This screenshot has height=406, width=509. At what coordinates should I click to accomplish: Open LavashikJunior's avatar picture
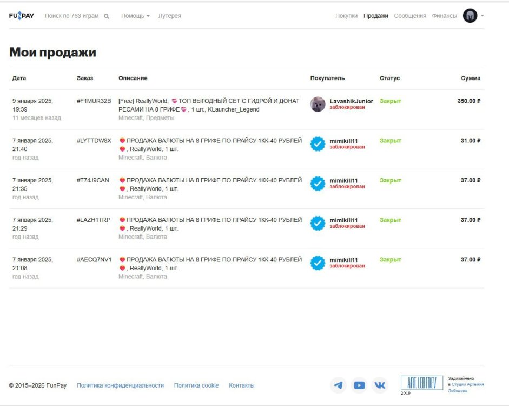click(x=318, y=104)
